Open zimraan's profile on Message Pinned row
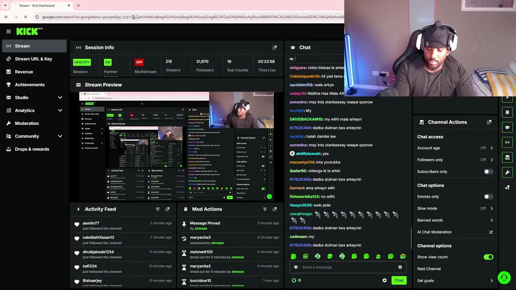Viewport: 516px width, 290px height. [201, 228]
